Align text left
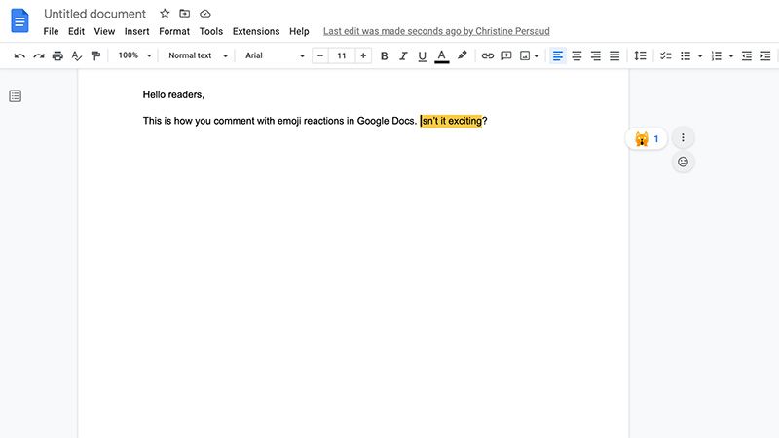779x438 pixels. pyautogui.click(x=557, y=55)
